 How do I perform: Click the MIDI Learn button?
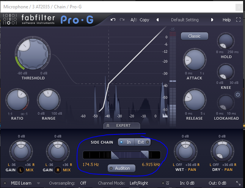pos(21,183)
